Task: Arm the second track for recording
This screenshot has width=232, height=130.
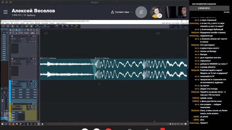Action: 12,59
